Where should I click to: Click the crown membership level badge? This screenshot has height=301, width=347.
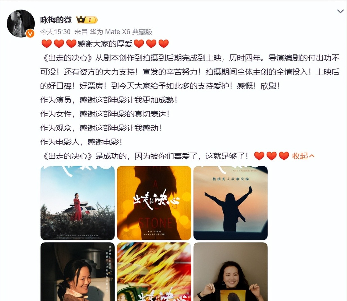point(87,20)
